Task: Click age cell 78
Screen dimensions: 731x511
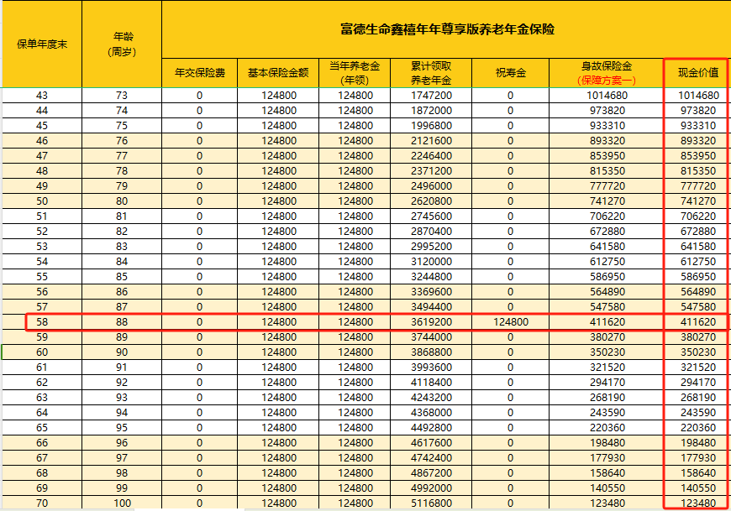Action: tap(122, 171)
